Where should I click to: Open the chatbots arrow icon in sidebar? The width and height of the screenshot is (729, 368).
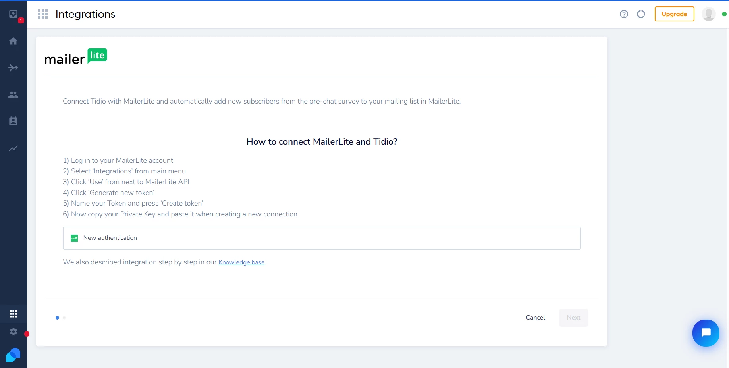(13, 68)
